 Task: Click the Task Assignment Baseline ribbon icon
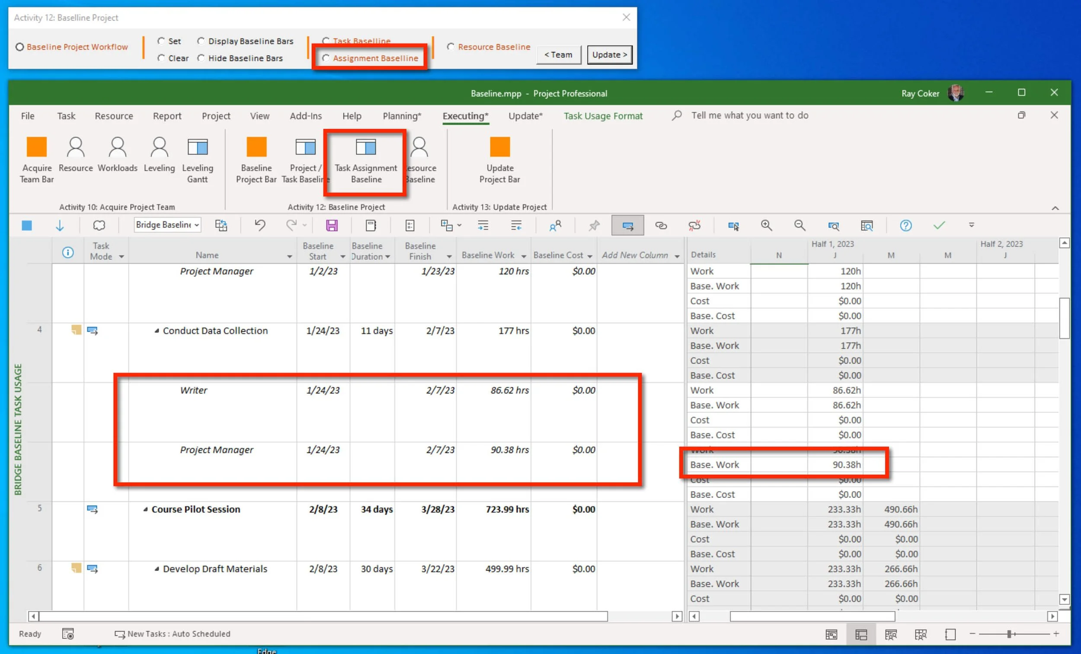(x=365, y=147)
